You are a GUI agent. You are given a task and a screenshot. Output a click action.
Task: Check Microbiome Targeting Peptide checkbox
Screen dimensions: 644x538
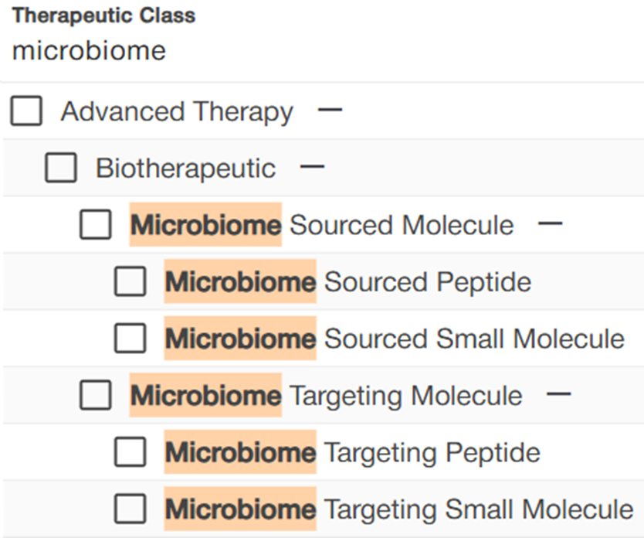click(x=130, y=452)
